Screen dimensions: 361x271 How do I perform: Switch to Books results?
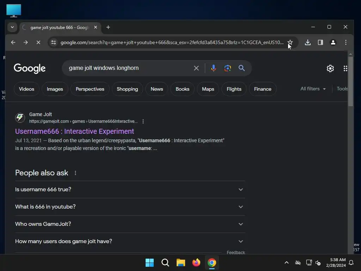182,89
